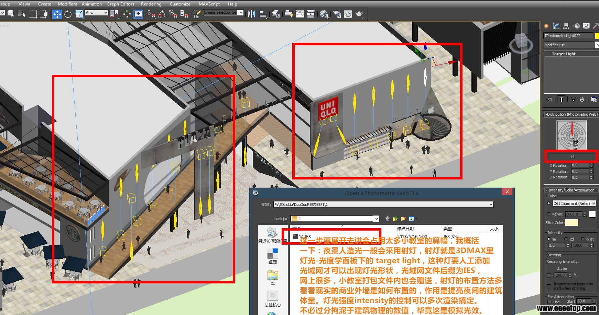Open the Layer Manager
This screenshot has height=315, width=599.
276,14
